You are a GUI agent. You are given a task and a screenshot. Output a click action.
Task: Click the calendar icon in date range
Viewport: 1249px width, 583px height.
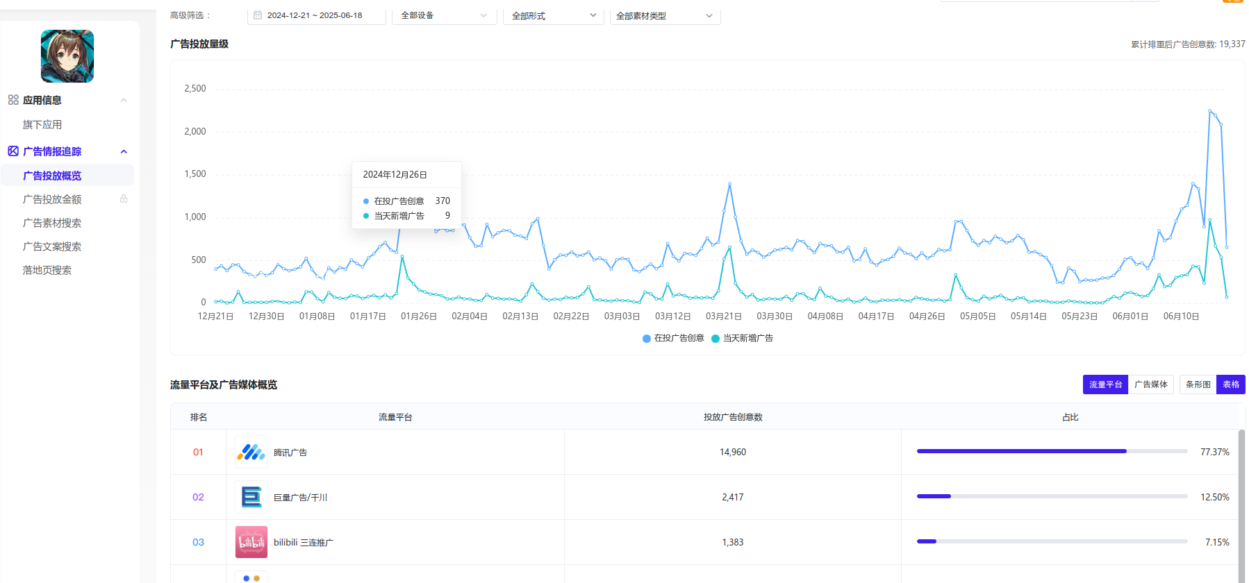pos(258,15)
